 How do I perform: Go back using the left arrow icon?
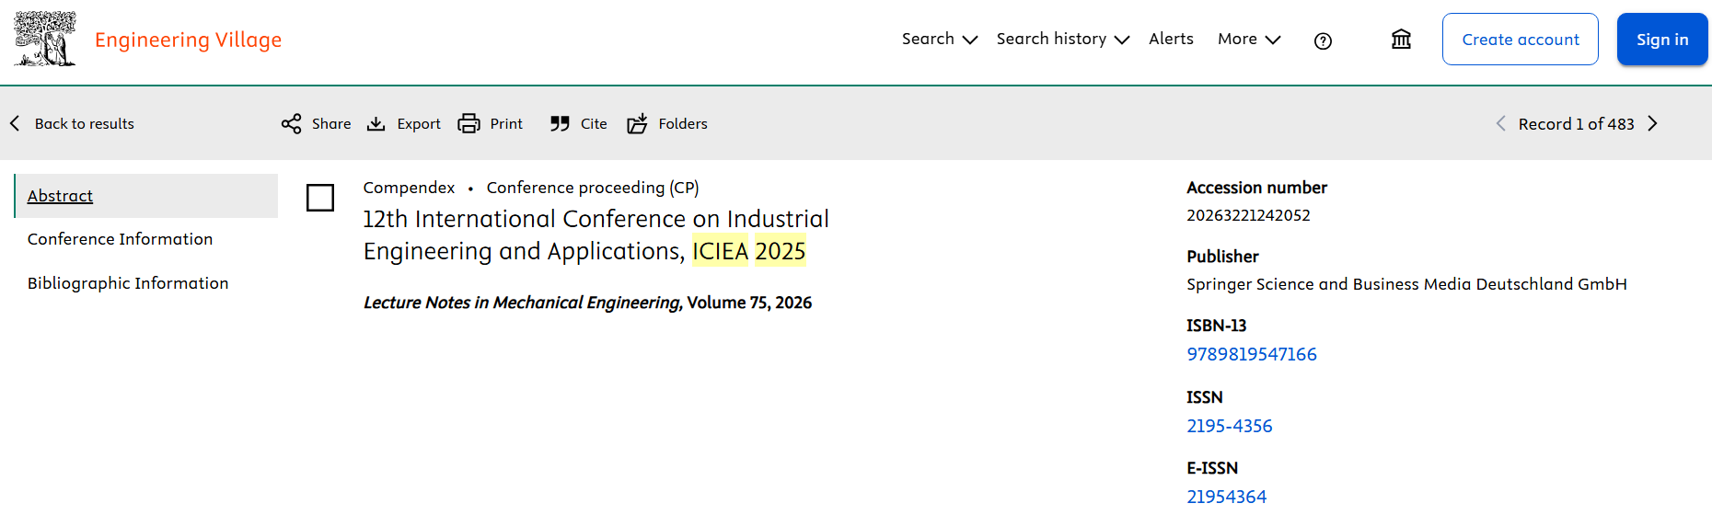click(15, 123)
